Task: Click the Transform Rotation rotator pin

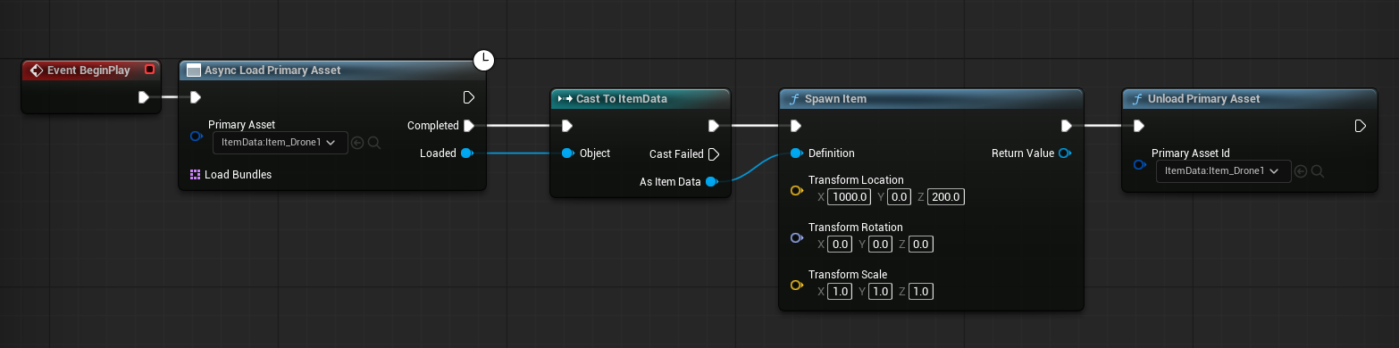Action: [796, 238]
